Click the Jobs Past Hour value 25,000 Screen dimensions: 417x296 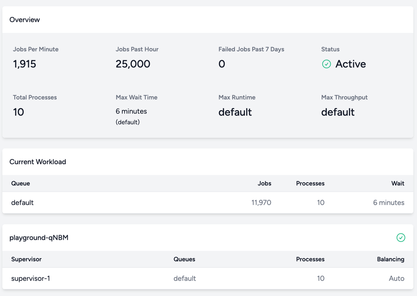[x=133, y=64]
